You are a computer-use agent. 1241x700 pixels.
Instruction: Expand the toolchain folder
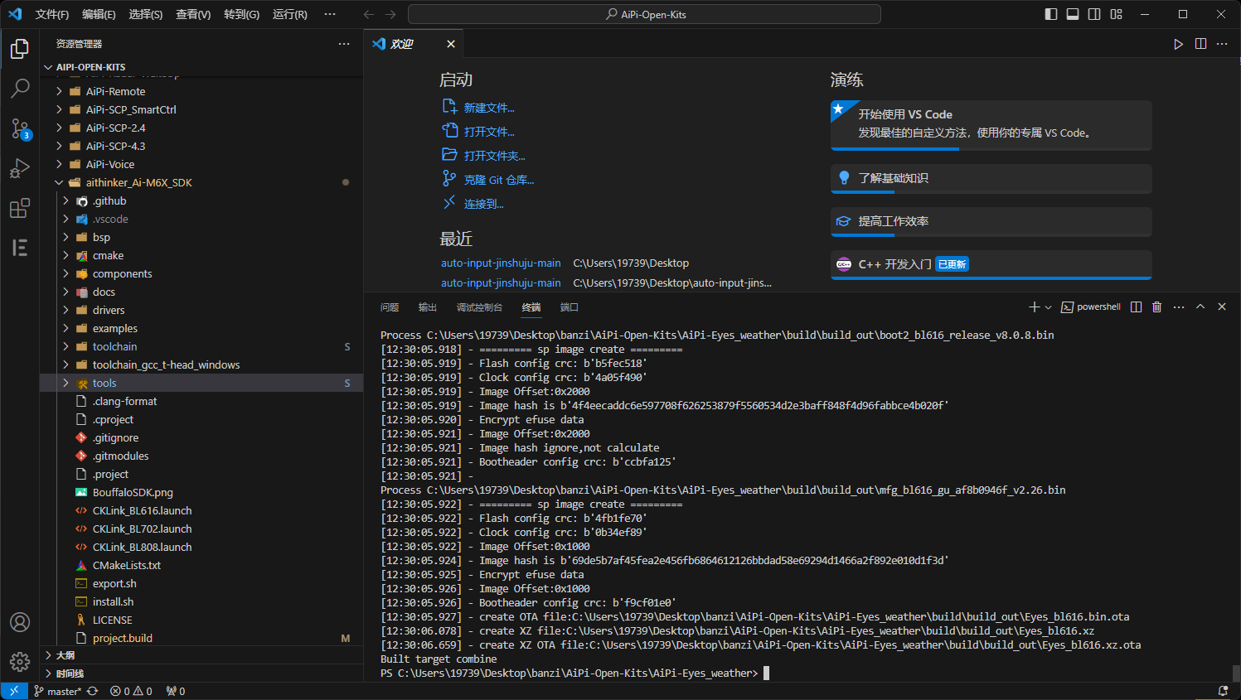(201, 346)
